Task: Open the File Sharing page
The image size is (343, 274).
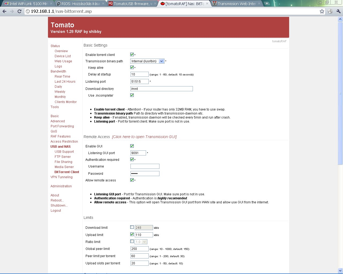Action: [x=64, y=162]
